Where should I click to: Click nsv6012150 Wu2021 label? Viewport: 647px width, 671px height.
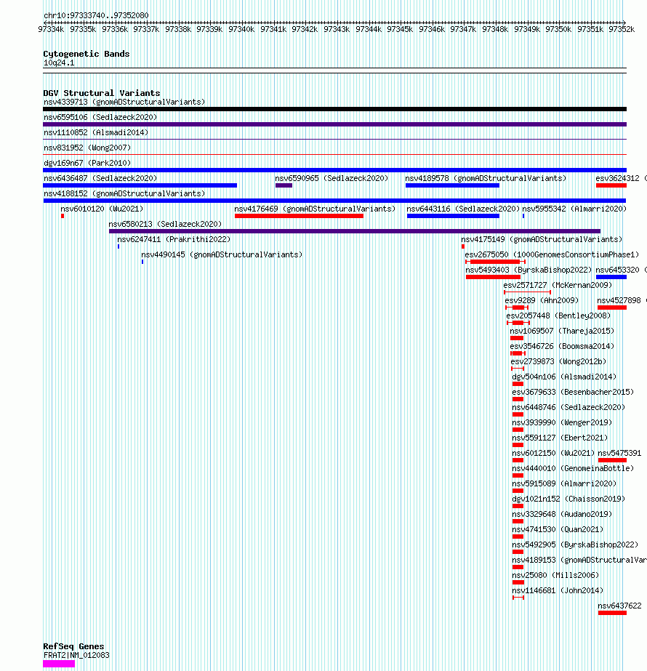pos(553,453)
